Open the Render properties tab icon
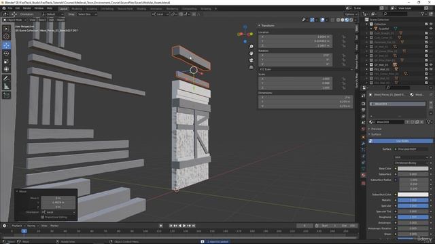 [x=363, y=104]
